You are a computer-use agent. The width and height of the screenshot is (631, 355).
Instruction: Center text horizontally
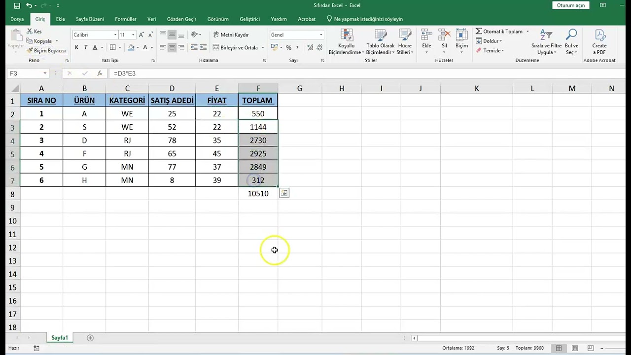click(172, 47)
